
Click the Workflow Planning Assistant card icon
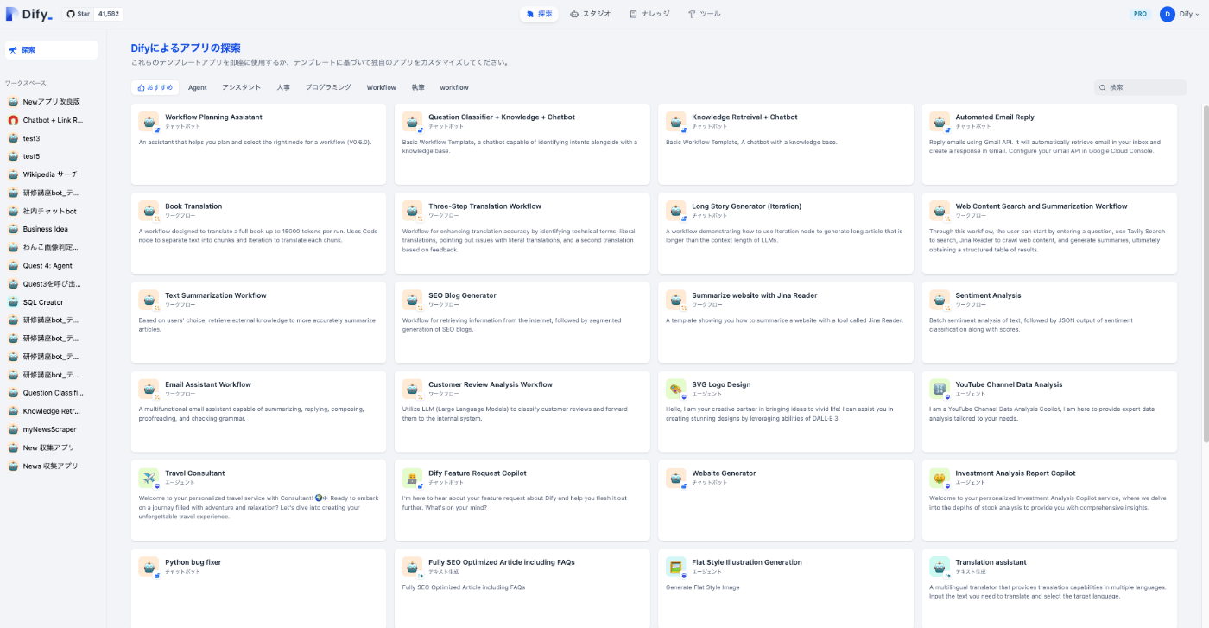click(149, 122)
